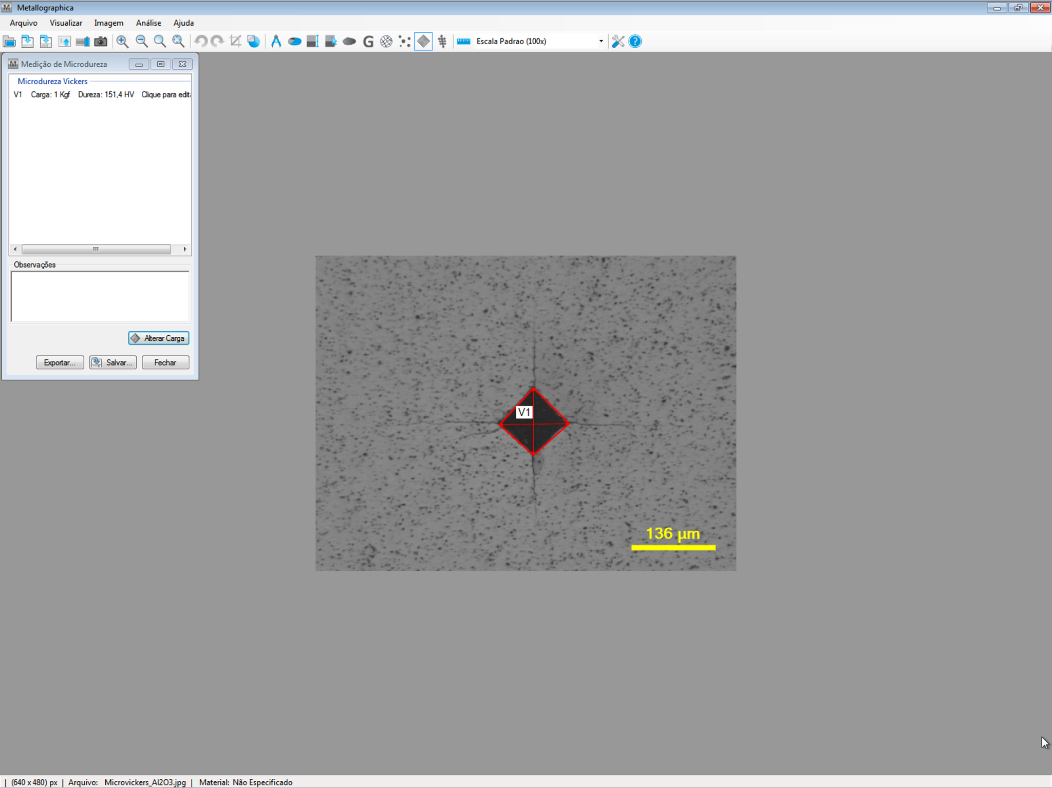Click the grain size G icon
Image resolution: width=1052 pixels, height=788 pixels.
[368, 41]
